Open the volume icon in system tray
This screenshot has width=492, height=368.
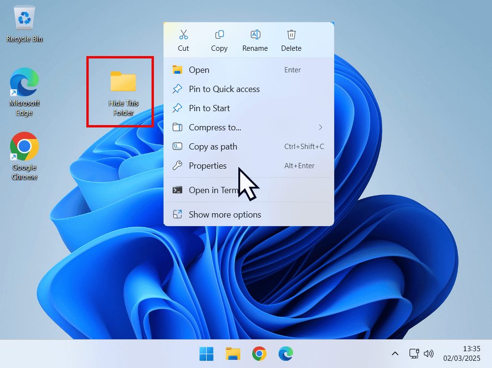pos(429,354)
